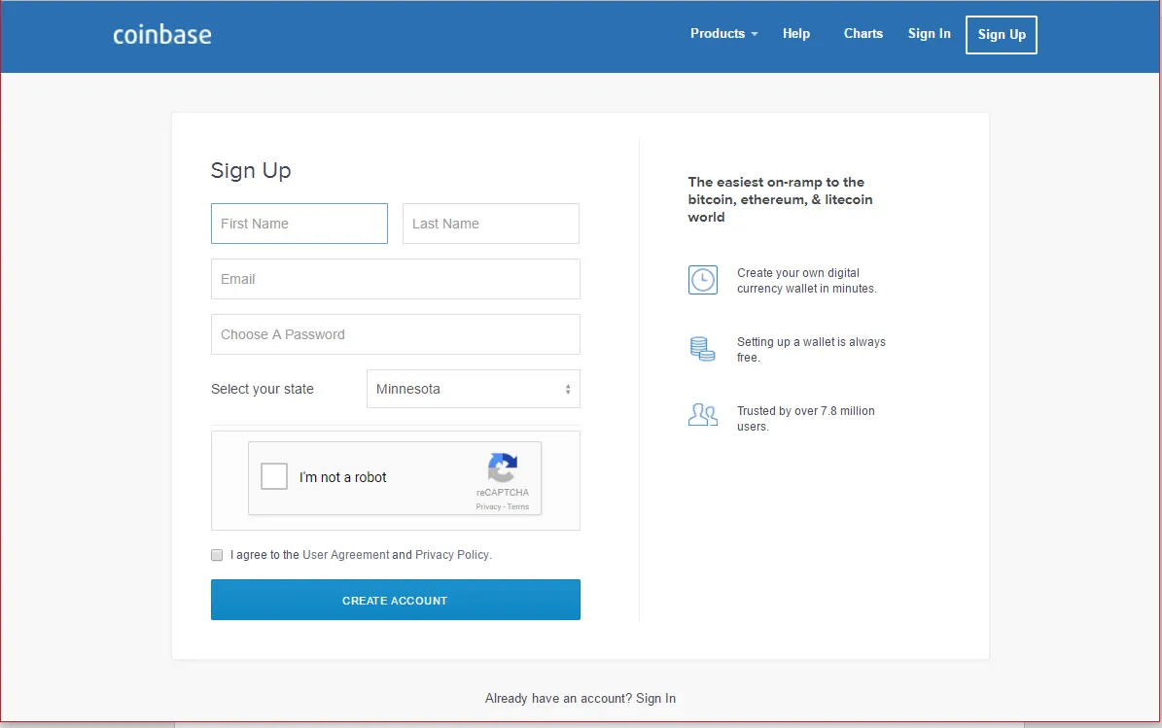This screenshot has width=1162, height=728.
Task: Click the 'Select your state' label
Action: tap(263, 389)
